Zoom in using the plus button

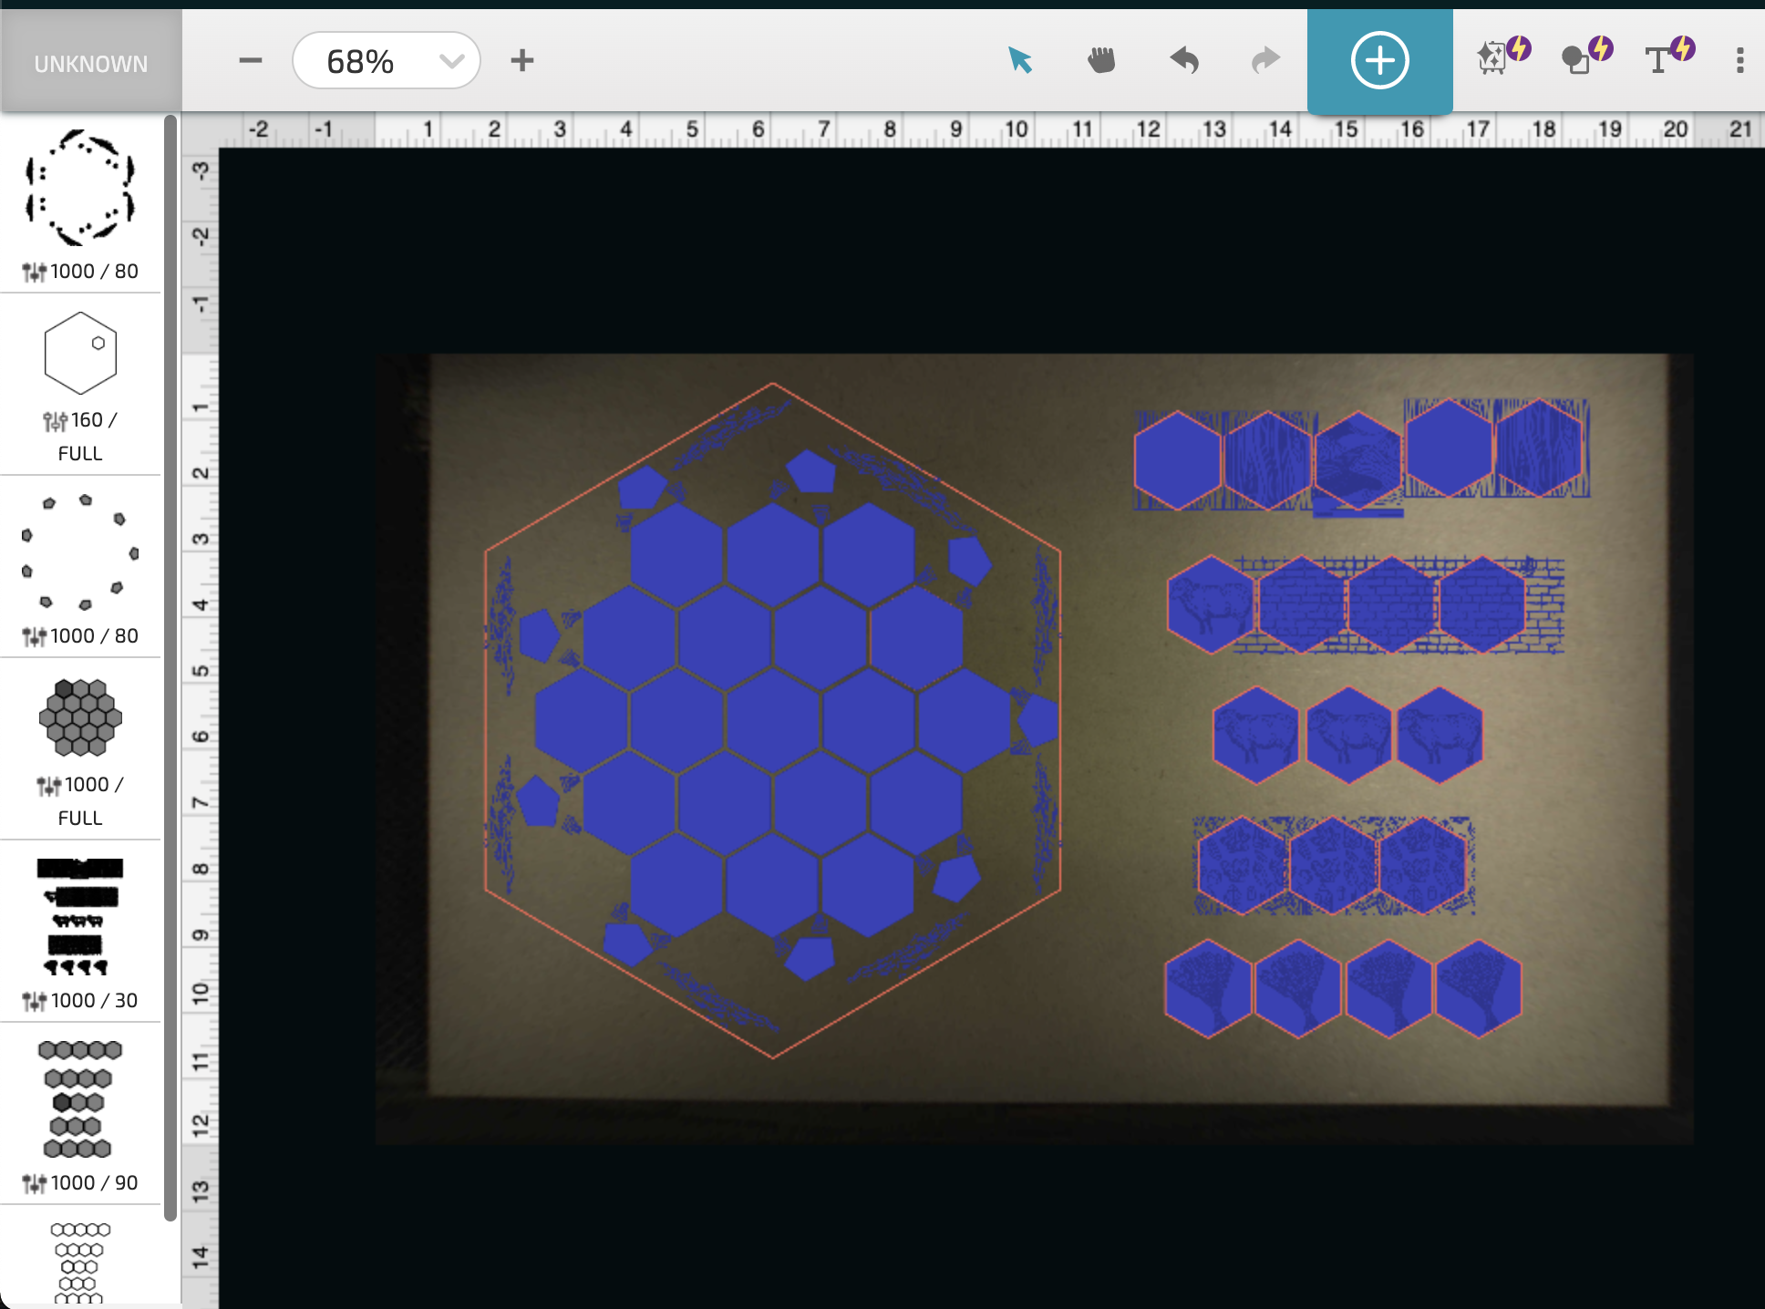[522, 60]
